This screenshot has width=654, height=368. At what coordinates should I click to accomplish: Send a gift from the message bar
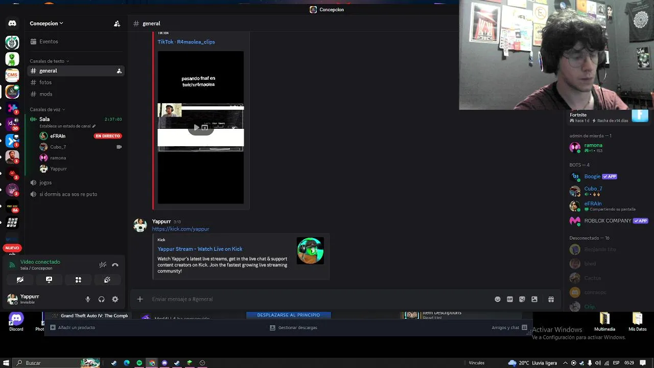[x=551, y=300]
